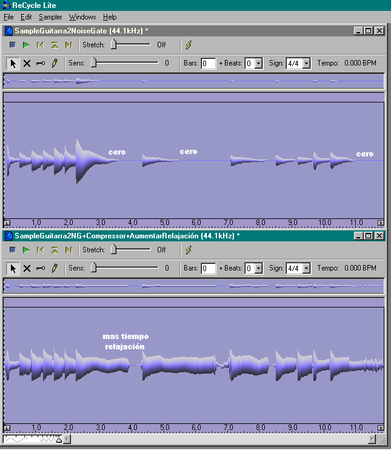Select the X hide tool in Compressor window
Image resolution: width=391 pixels, height=450 pixels.
27,268
